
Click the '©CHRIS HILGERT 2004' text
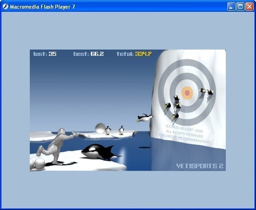point(184,129)
